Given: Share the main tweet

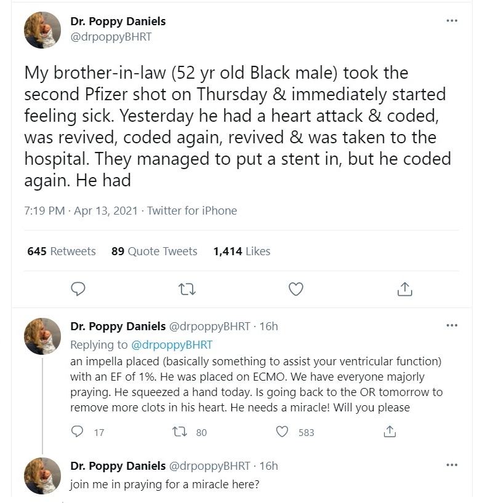Looking at the screenshot, I should click(x=404, y=288).
